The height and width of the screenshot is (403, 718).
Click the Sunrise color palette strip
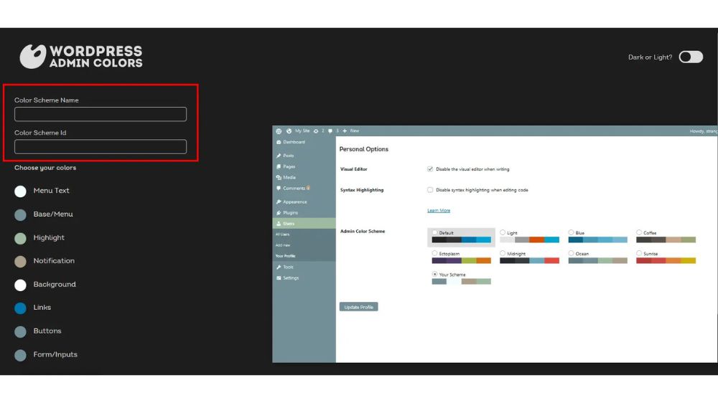click(x=666, y=261)
